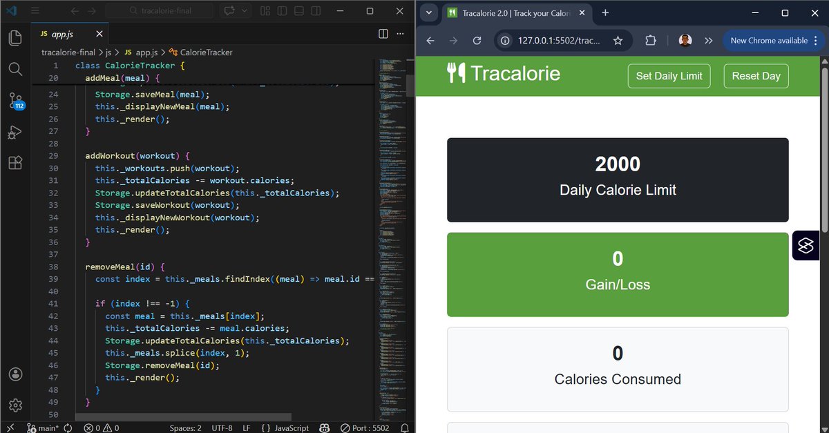829x433 pixels.
Task: Click the Chrome address bar URL
Action: (559, 41)
